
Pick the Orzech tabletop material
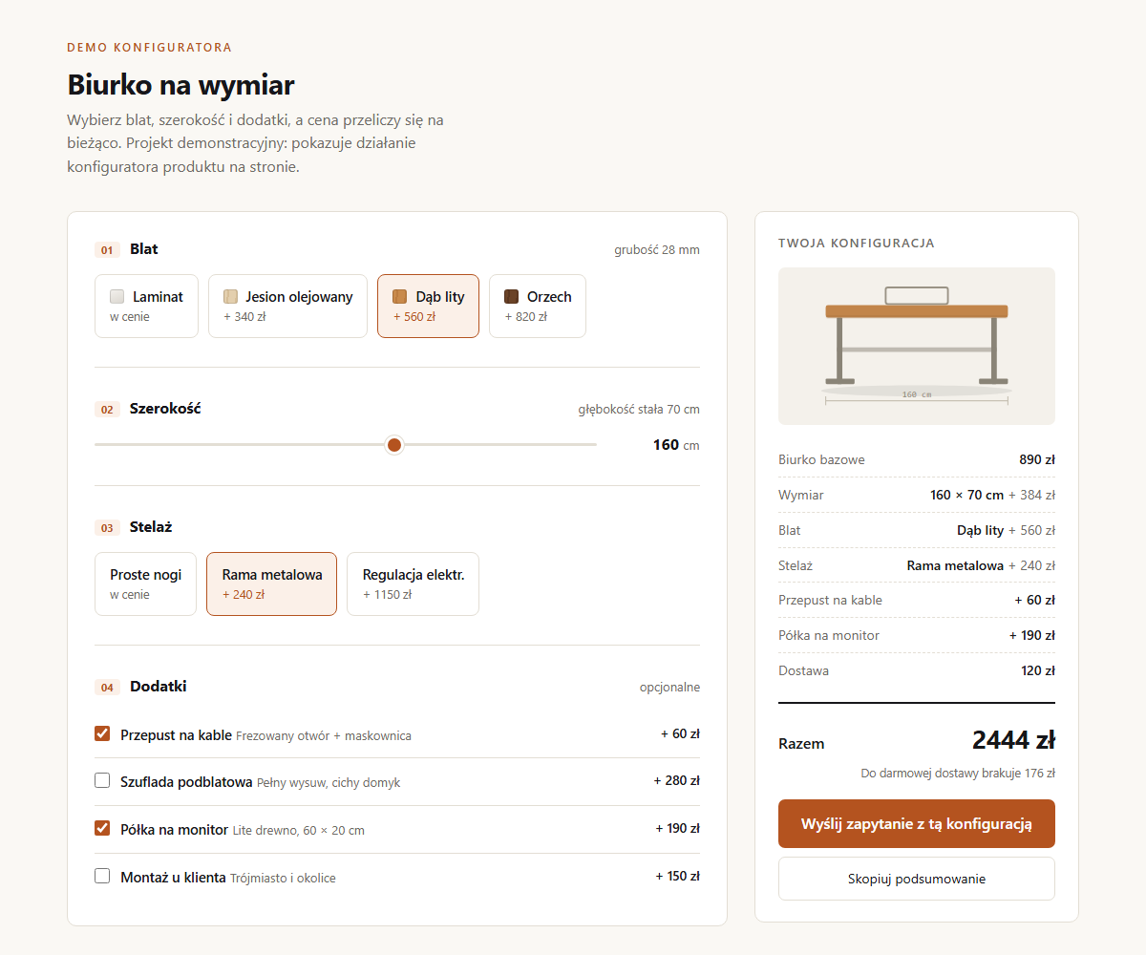click(x=538, y=306)
